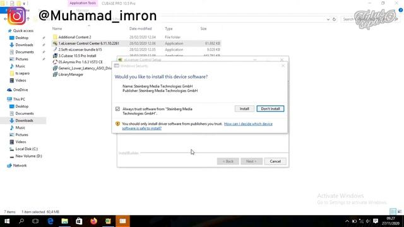Open pinned Pictures under Quick access
404x227 pixels.
(21, 59)
